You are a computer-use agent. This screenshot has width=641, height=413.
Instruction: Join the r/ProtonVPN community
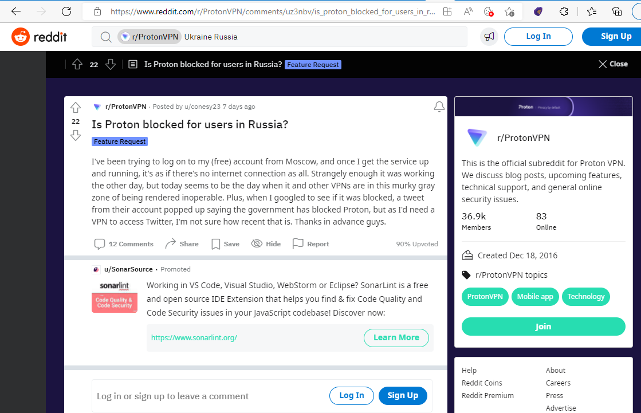coord(543,327)
